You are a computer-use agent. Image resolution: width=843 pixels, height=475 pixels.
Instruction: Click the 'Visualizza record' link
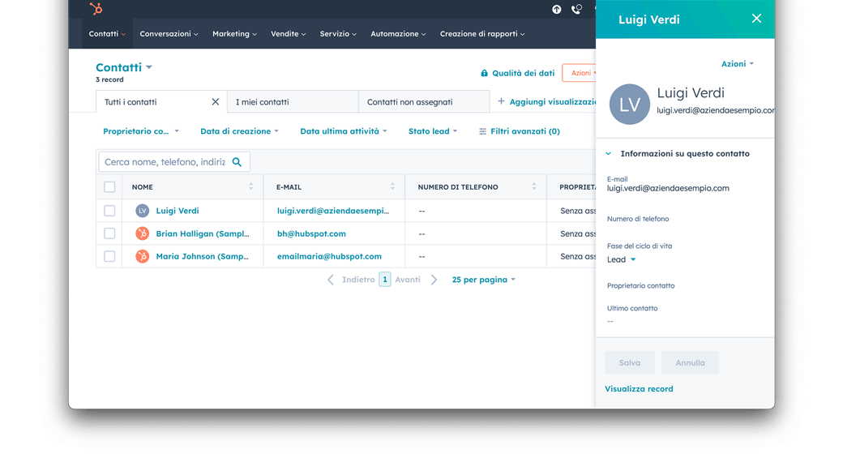(x=639, y=389)
